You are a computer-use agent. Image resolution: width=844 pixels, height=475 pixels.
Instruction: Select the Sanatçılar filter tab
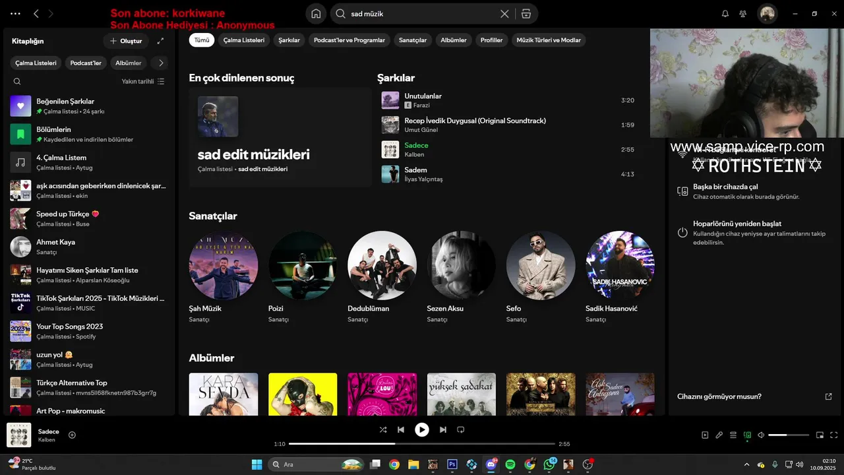pos(413,40)
